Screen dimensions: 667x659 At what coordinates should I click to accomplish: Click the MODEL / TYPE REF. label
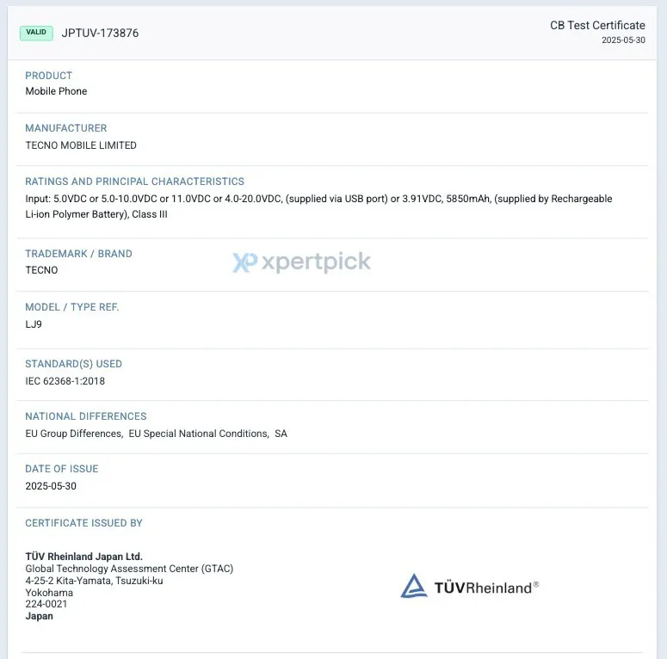(x=72, y=307)
